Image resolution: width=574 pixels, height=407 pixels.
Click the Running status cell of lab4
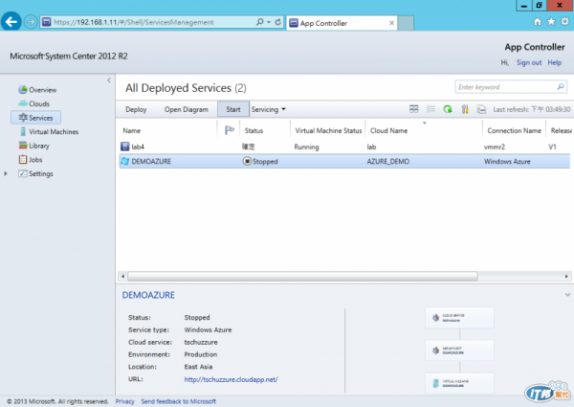[x=306, y=147]
